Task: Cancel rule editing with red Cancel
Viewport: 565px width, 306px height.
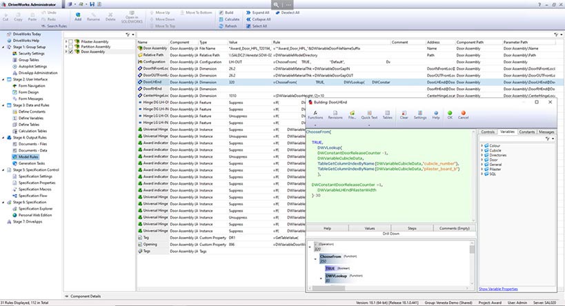Action: 464,115
